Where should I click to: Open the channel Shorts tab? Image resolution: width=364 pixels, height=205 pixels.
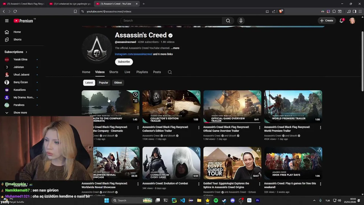[x=113, y=72]
